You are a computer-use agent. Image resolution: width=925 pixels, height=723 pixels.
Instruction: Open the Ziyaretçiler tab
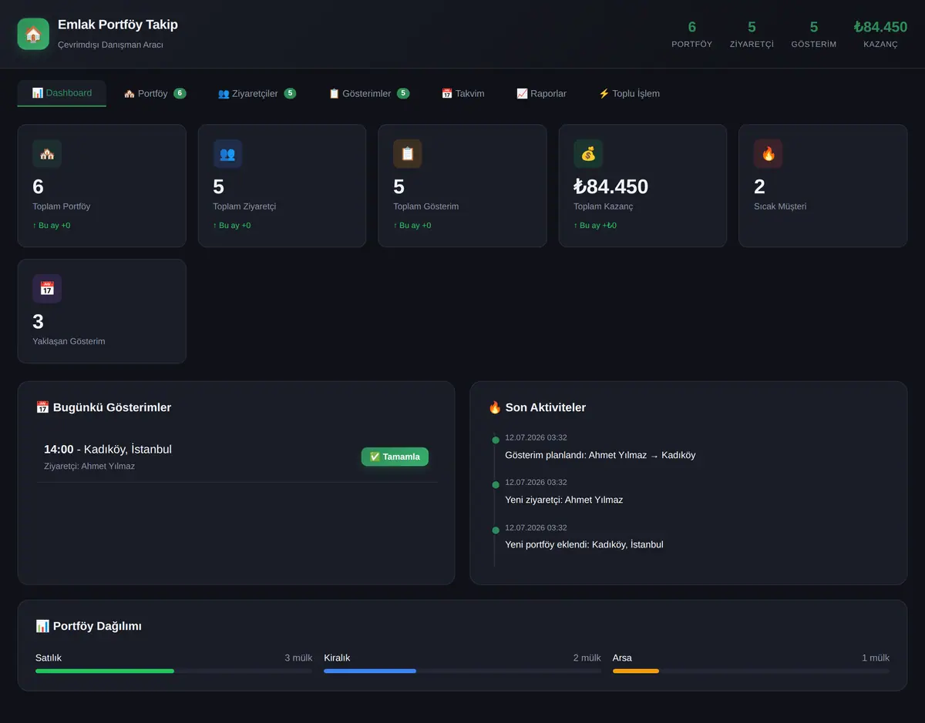pos(257,93)
